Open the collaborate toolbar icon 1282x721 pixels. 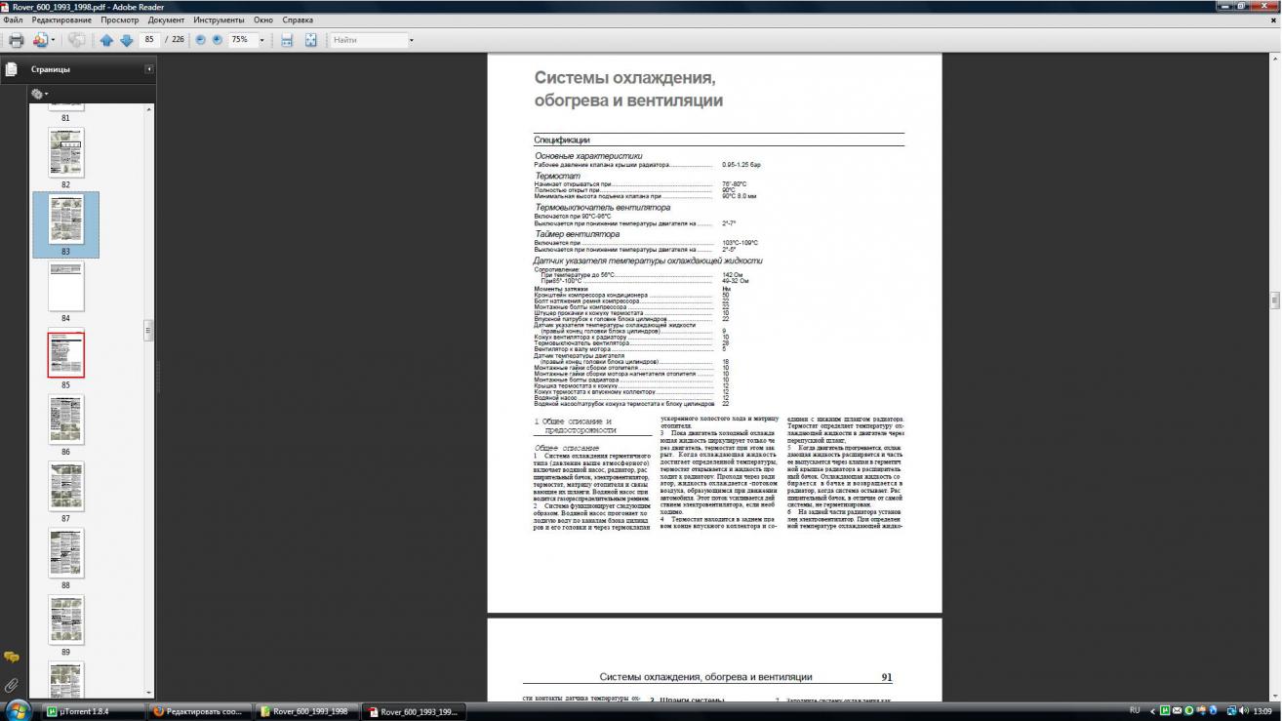(x=43, y=40)
